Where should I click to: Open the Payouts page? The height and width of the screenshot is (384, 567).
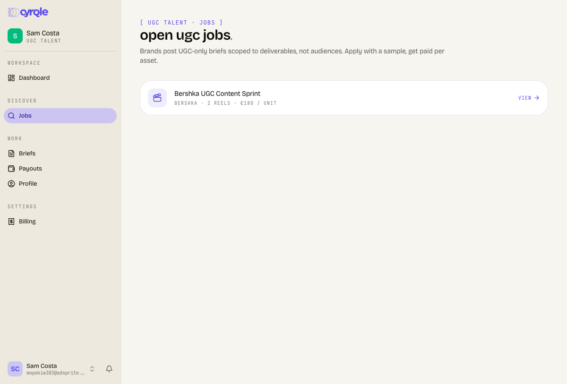point(60,169)
